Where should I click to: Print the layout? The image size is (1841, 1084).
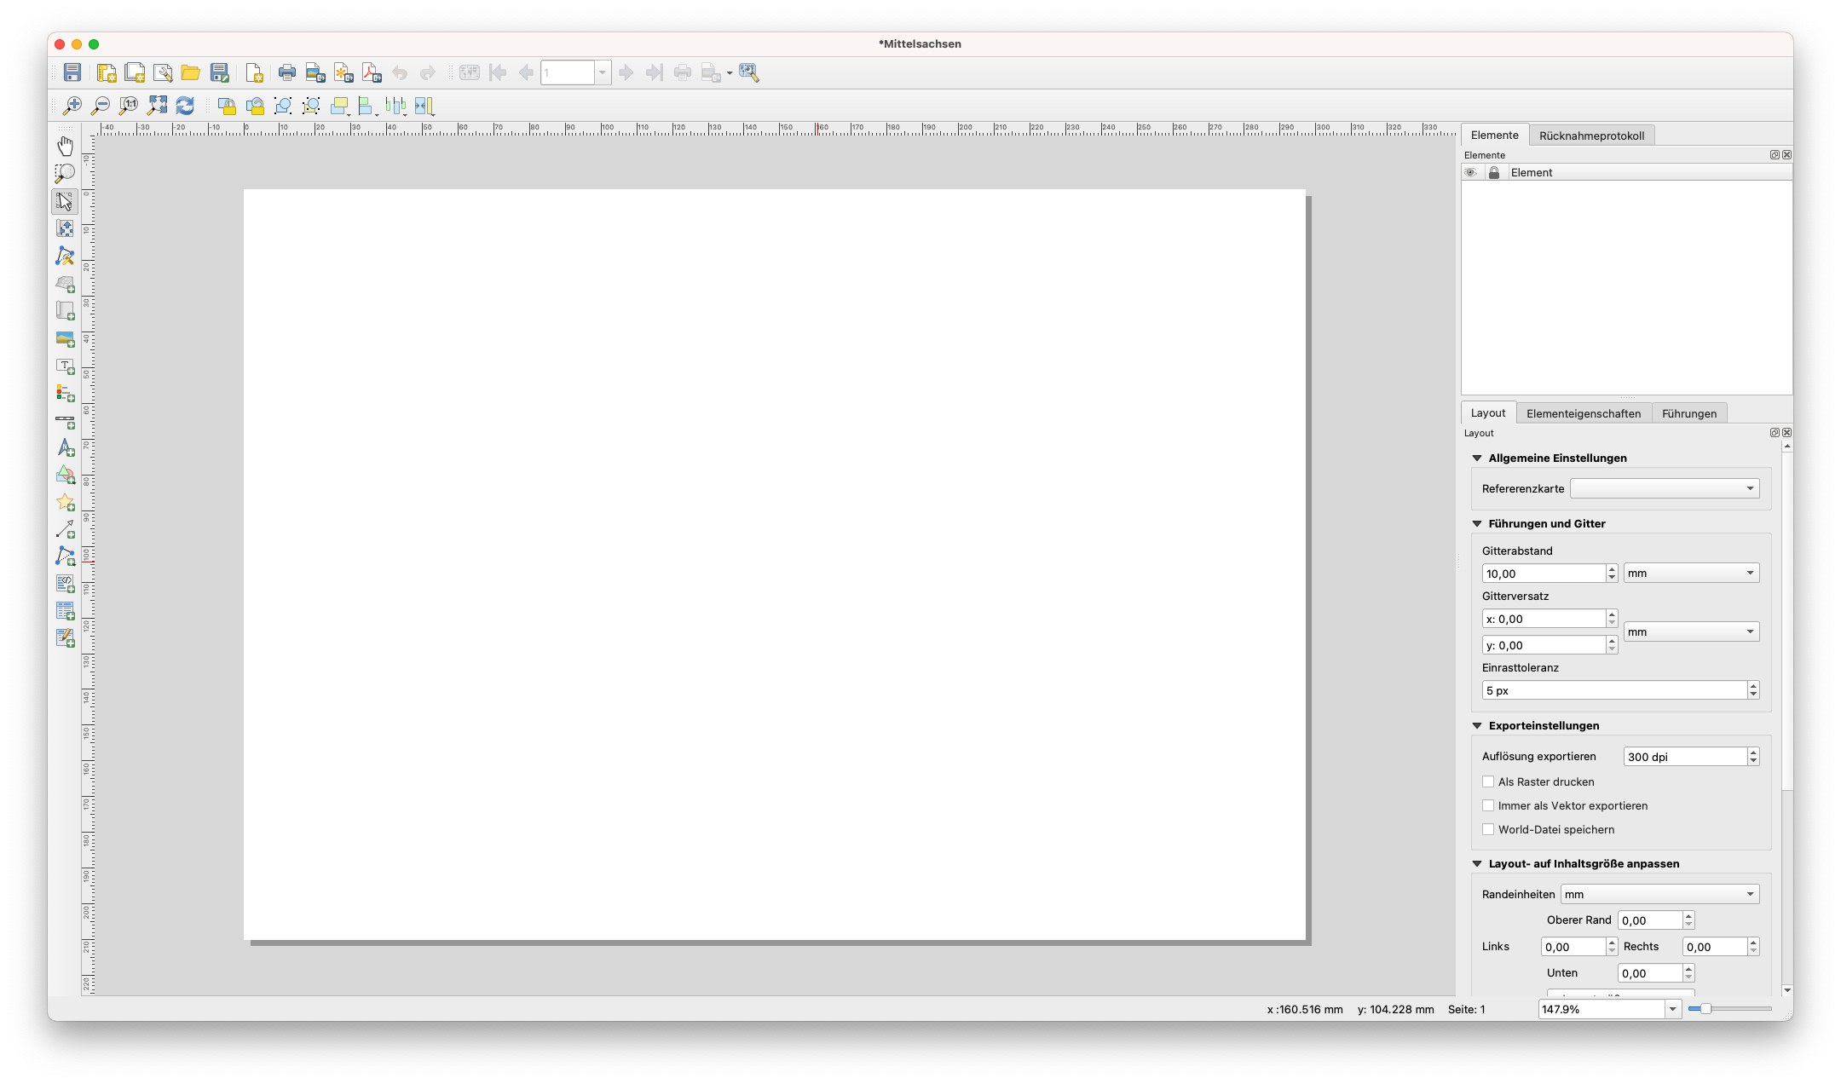287,72
